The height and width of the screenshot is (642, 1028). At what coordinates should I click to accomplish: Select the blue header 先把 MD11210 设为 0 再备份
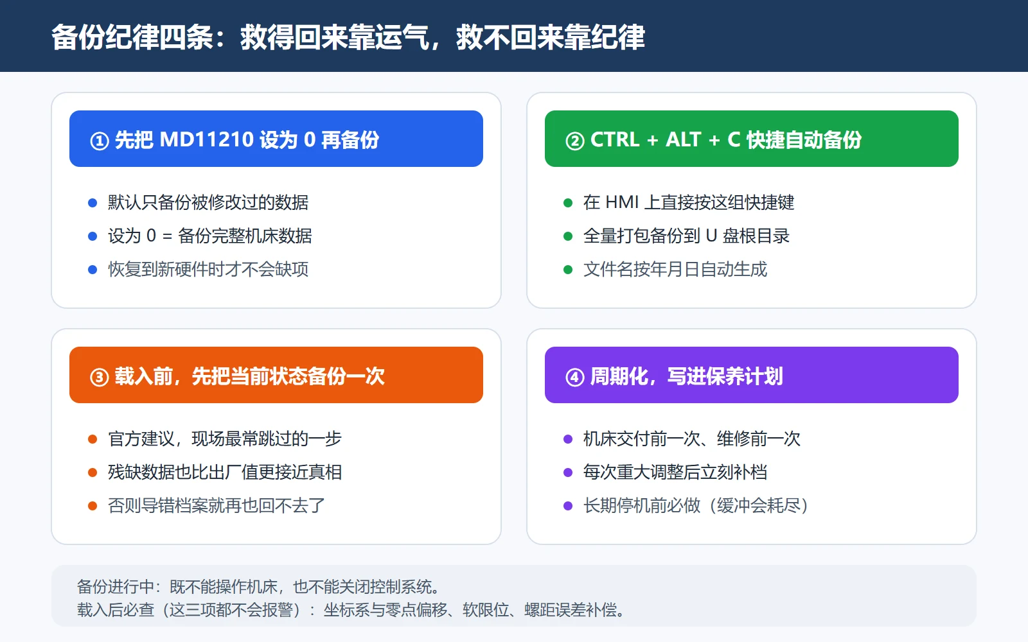276,139
